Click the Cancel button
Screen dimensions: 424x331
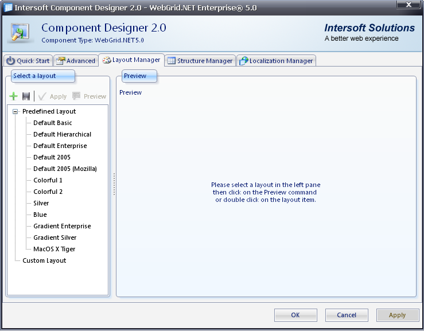347,315
